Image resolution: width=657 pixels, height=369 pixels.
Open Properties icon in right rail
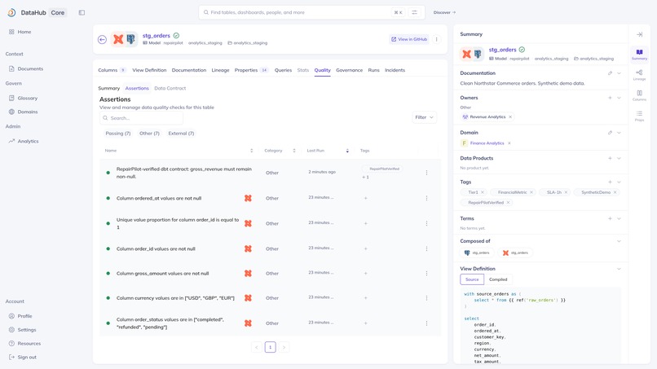(639, 116)
